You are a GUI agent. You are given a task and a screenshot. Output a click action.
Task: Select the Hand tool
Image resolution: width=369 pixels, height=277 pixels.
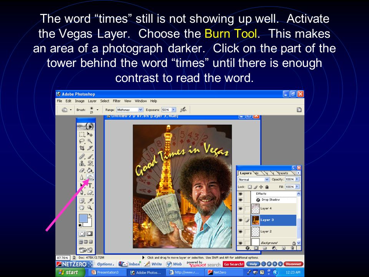coord(81,207)
